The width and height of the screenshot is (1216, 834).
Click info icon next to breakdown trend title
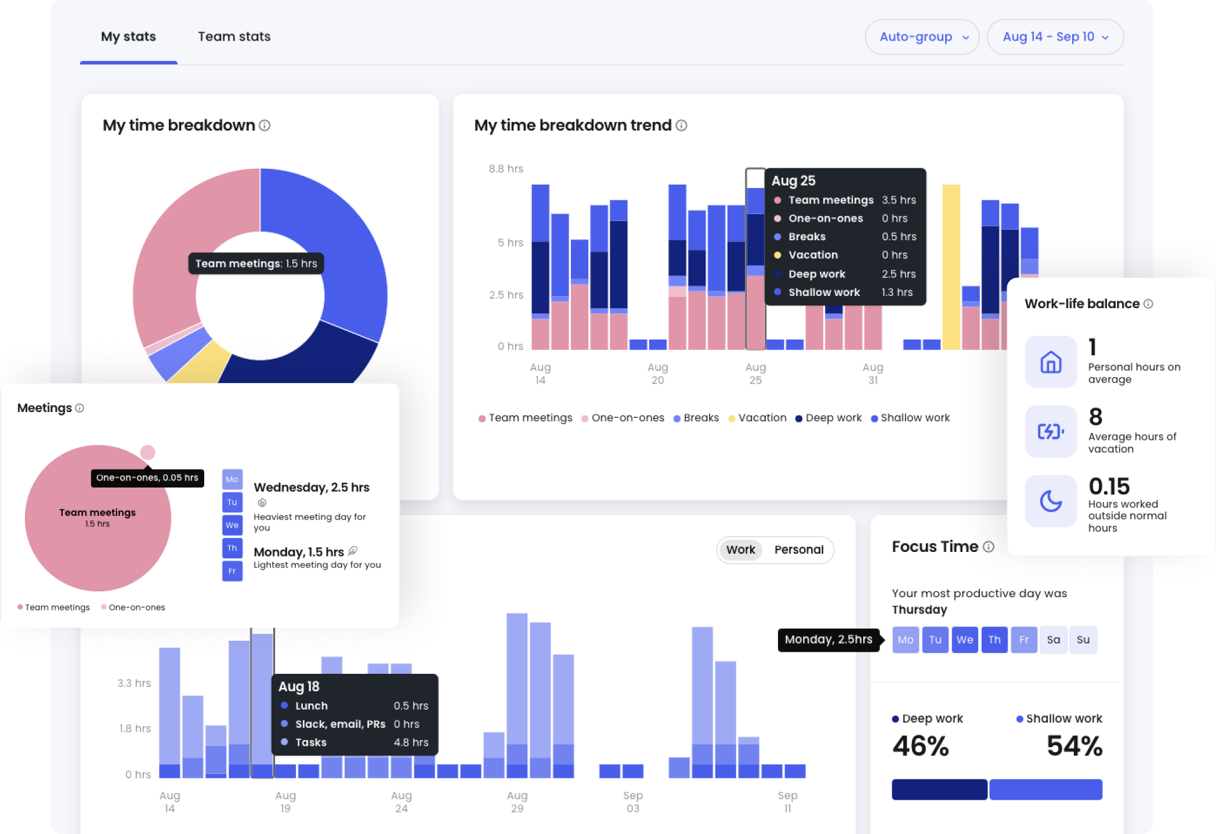(682, 125)
